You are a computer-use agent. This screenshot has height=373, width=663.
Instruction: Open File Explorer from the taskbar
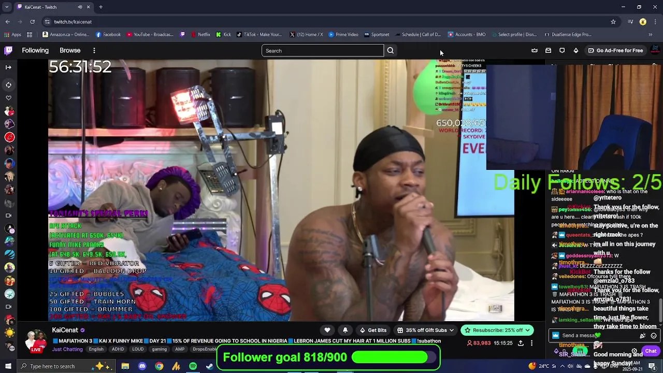125,366
